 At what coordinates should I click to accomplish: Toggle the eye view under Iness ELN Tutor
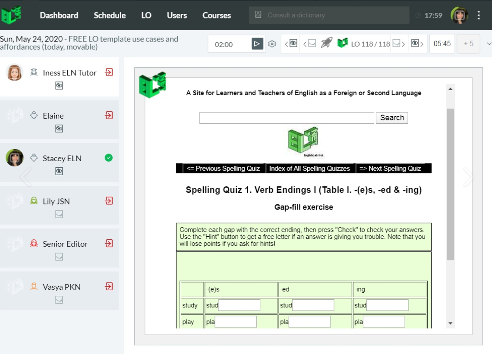59,86
